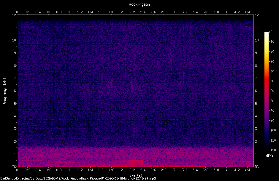279x181 pixels.
Task: Click the "-20" color scale label
Action: tap(271, 52)
